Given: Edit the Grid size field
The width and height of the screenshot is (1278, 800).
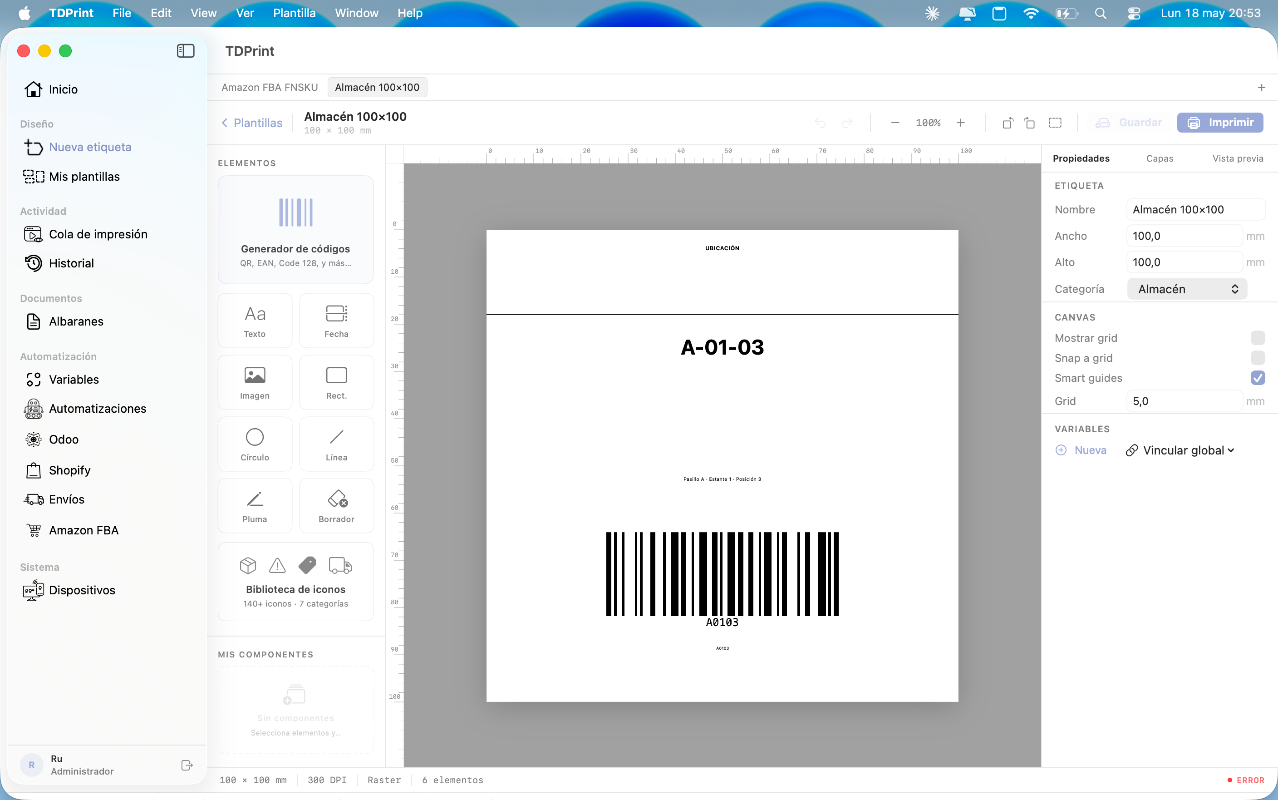Looking at the screenshot, I should (x=1184, y=401).
